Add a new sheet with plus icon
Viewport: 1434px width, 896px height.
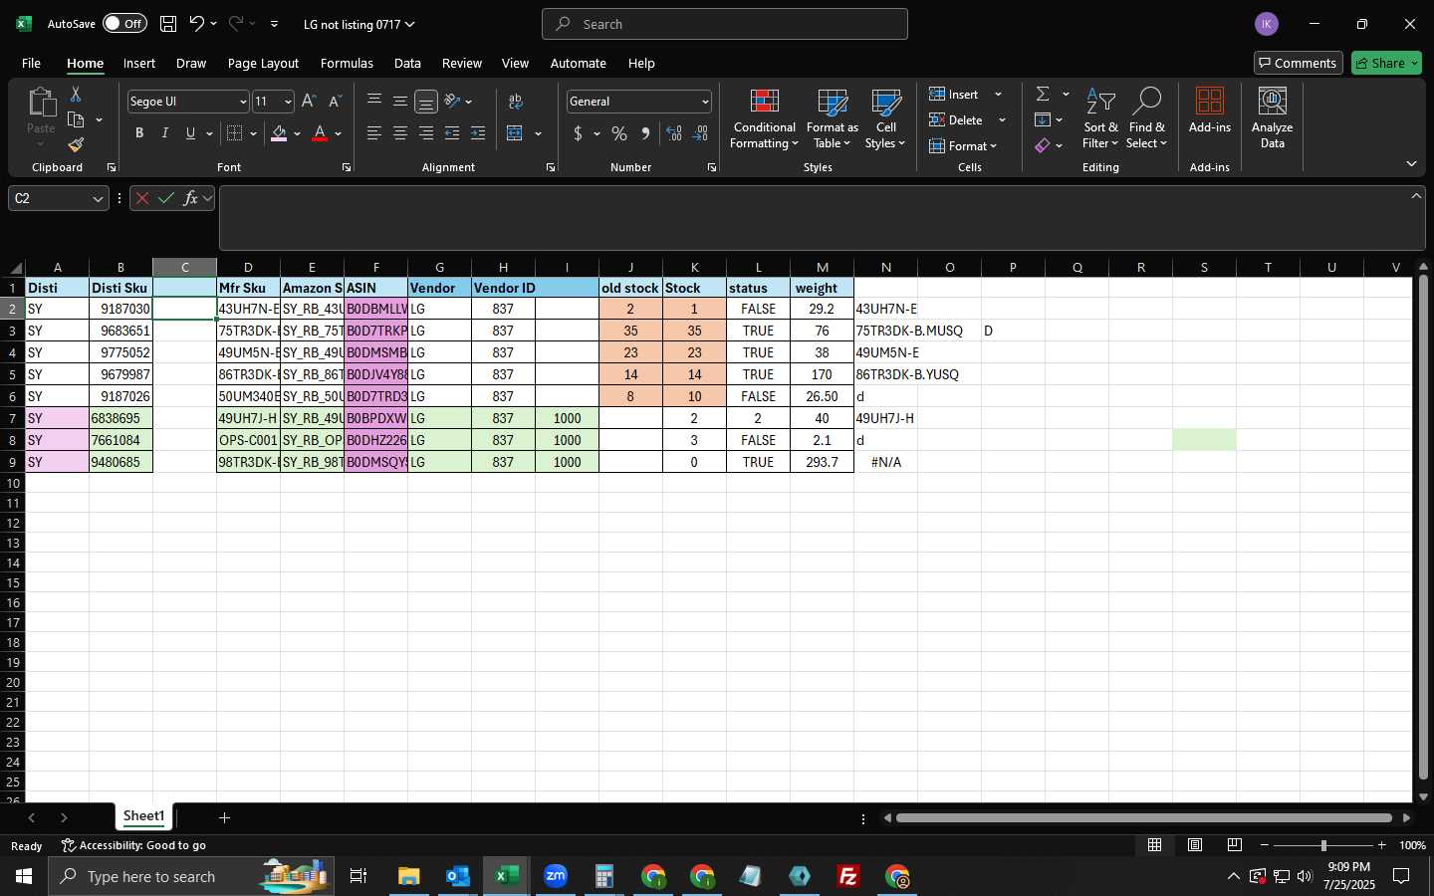(x=225, y=817)
